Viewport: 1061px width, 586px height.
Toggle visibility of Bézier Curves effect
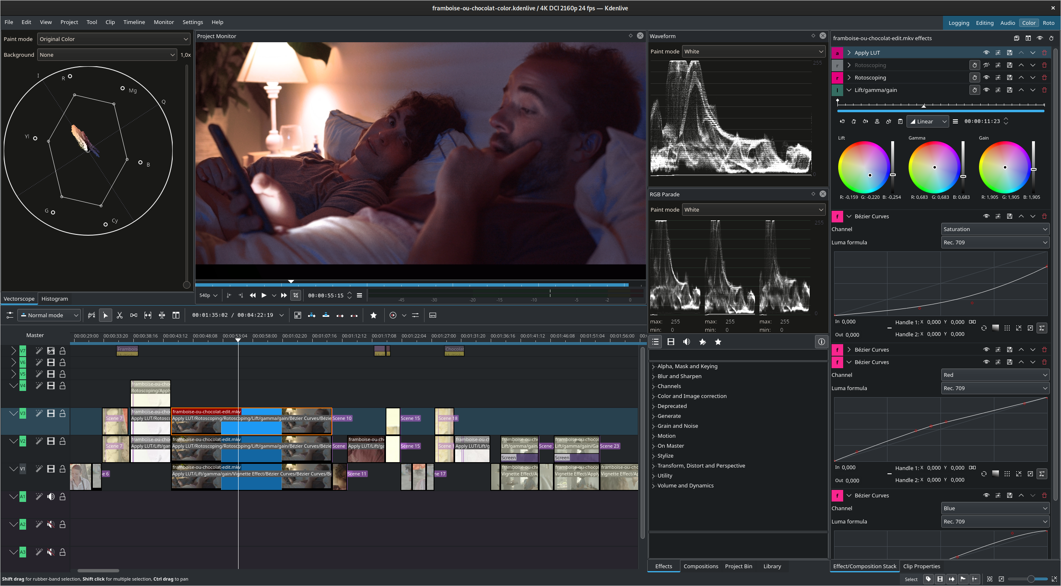tap(985, 217)
